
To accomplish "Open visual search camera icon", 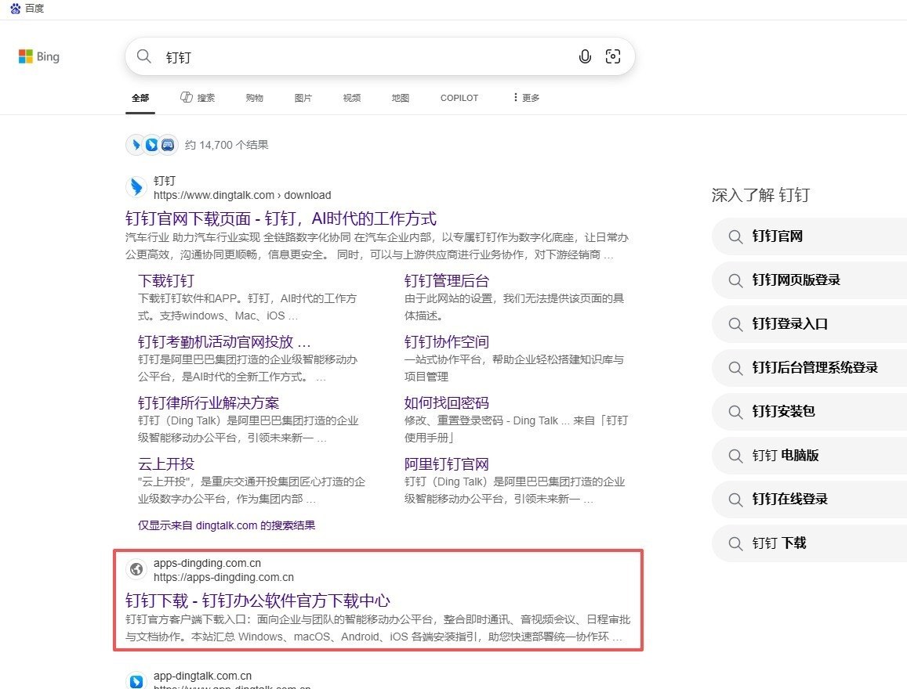I will pos(612,56).
